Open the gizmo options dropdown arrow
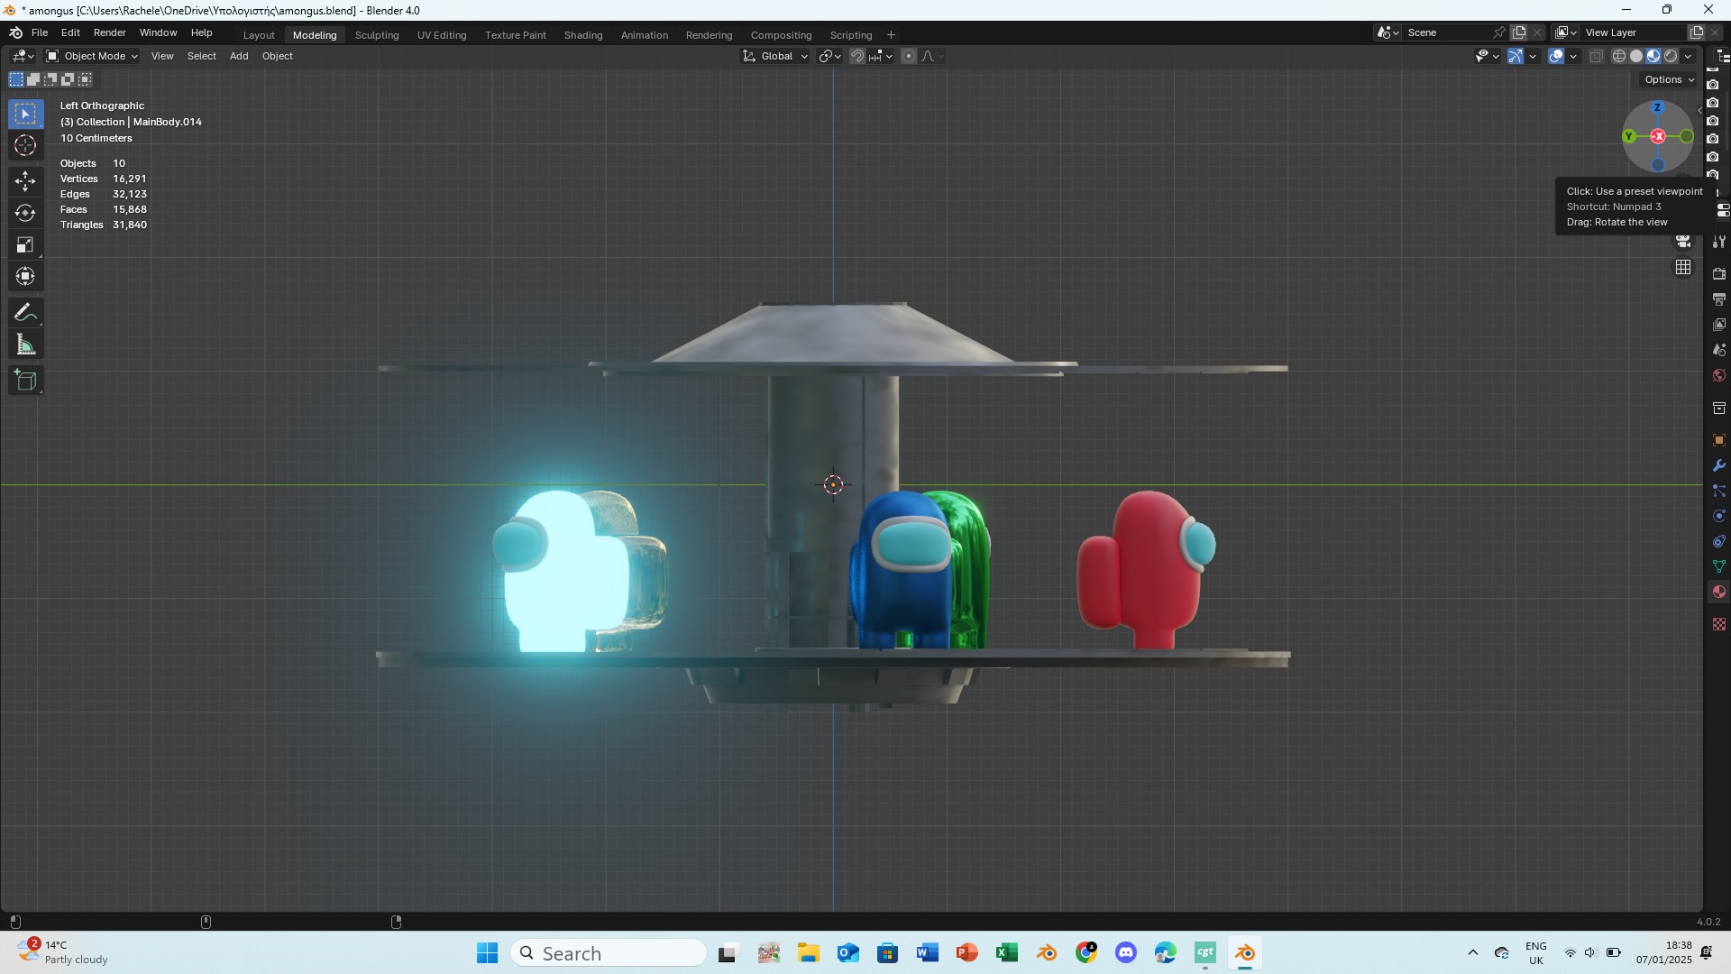Screen dimensions: 1731x974 coord(1533,56)
